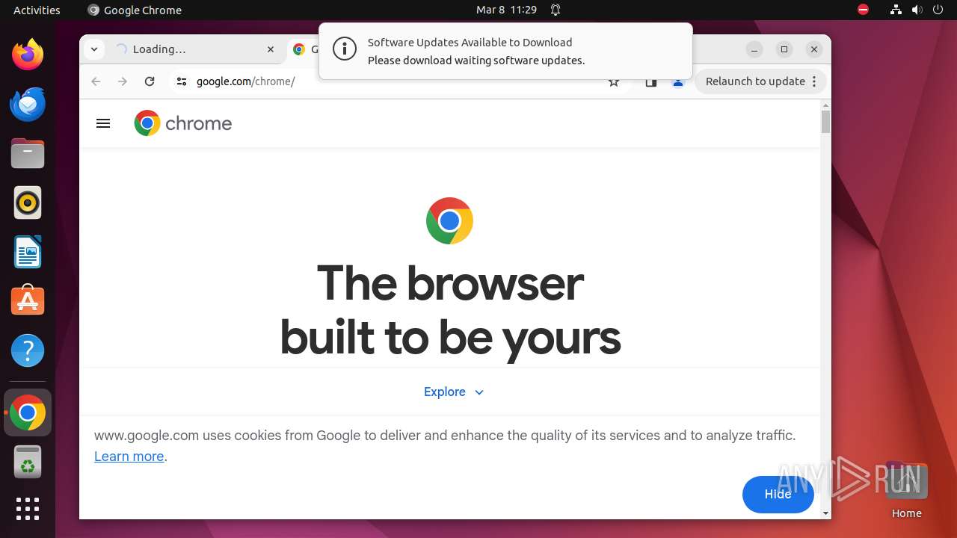Viewport: 957px width, 538px height.
Task: Switch to the Loading… tab
Action: click(196, 49)
